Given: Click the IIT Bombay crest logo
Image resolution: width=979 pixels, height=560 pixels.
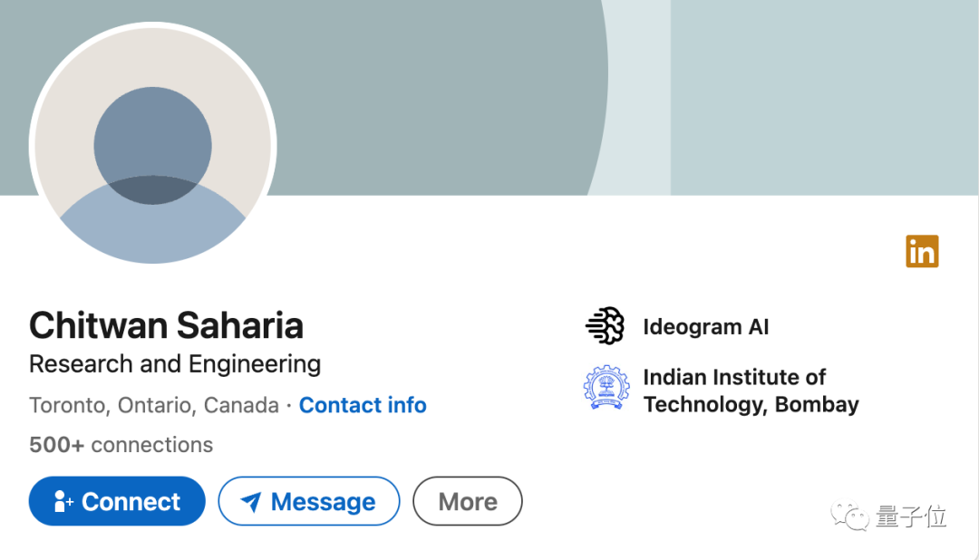Looking at the screenshot, I should click(606, 388).
